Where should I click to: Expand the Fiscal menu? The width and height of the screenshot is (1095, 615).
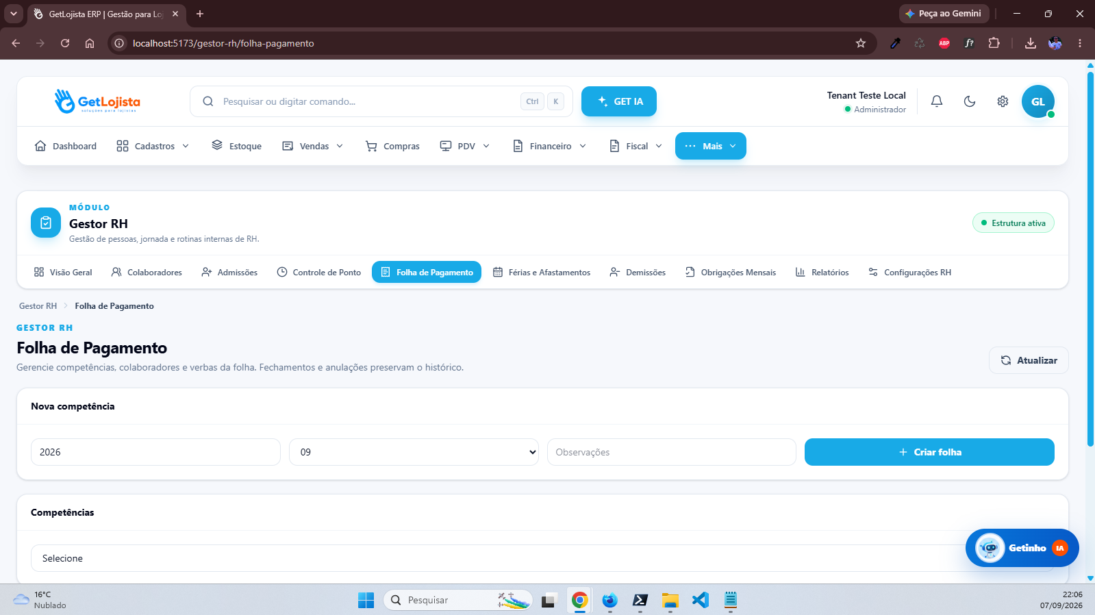tap(636, 146)
